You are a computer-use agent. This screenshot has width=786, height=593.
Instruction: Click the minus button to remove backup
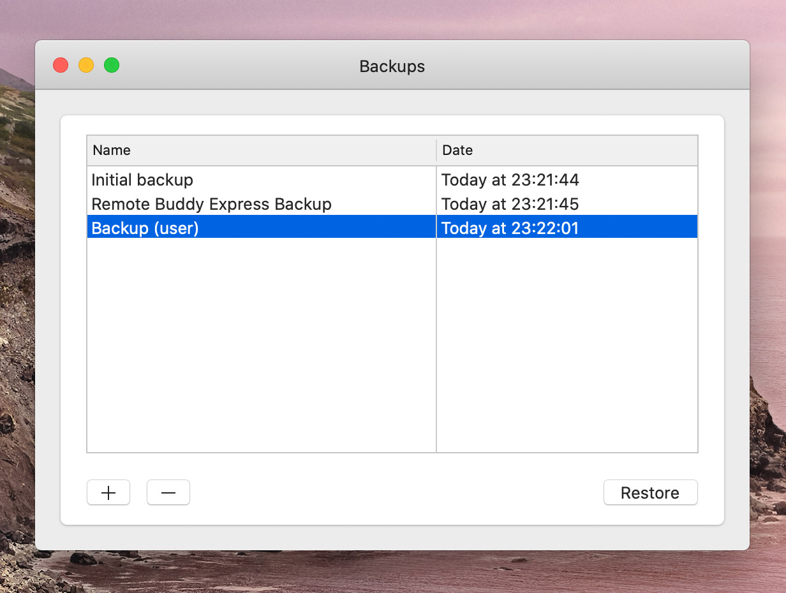pyautogui.click(x=168, y=492)
